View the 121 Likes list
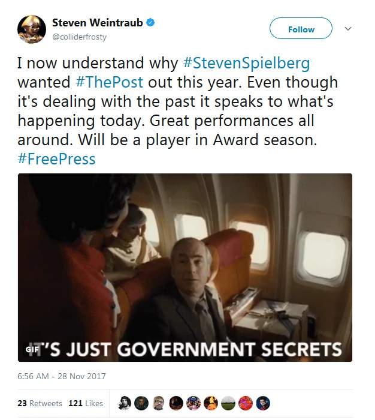Image resolution: width=375 pixels, height=420 pixels. (86, 403)
